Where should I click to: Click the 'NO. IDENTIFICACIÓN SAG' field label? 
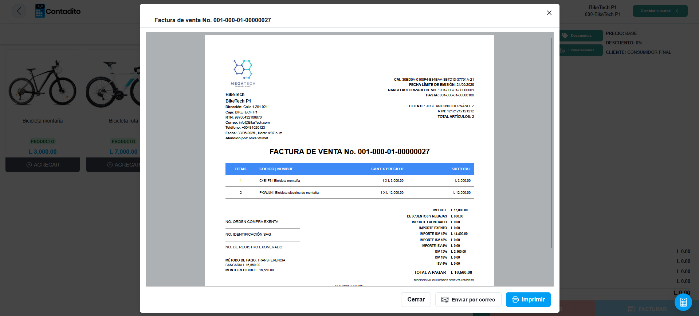(x=248, y=235)
